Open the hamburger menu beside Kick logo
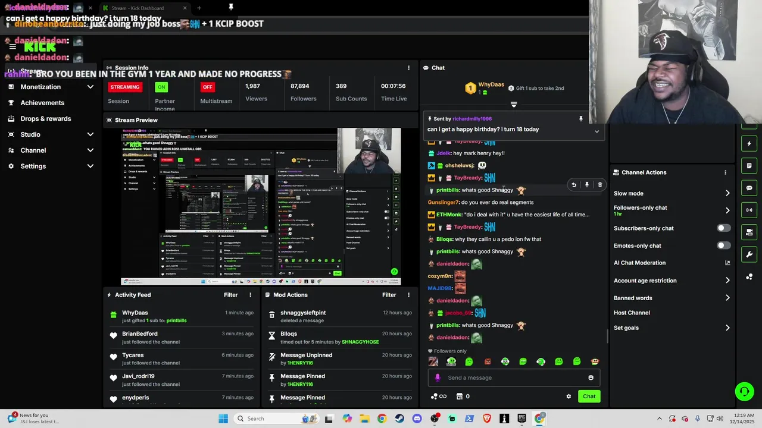 pos(13,46)
